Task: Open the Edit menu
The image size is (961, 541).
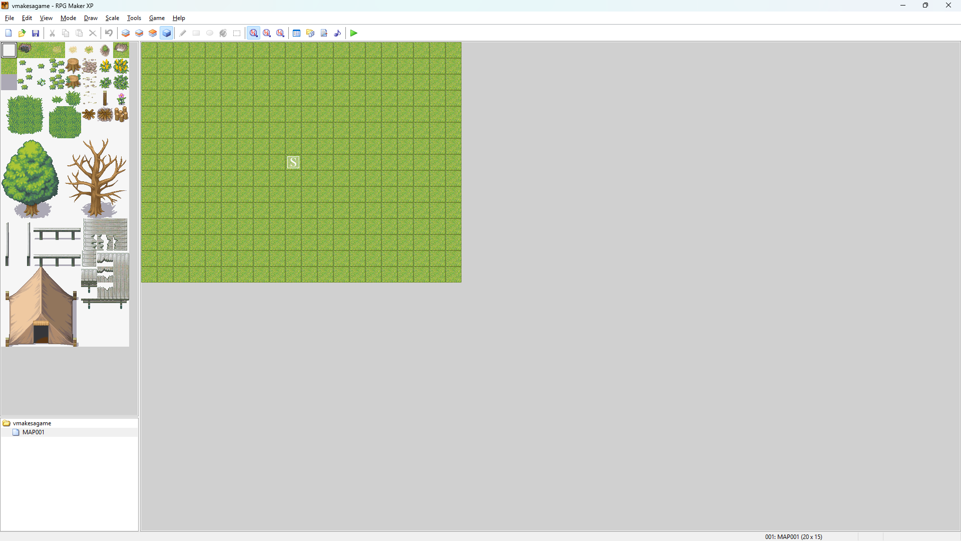Action: (x=27, y=18)
